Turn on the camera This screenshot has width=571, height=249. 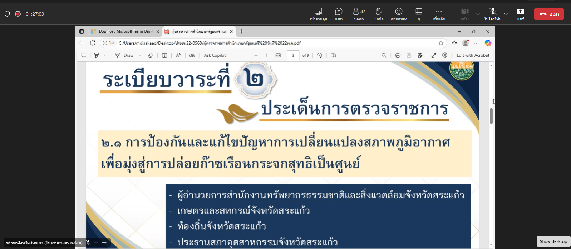point(465,14)
